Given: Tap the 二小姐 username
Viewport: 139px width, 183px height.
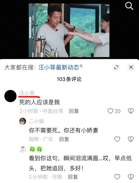Looking at the screenshot, I should click(x=36, y=121).
